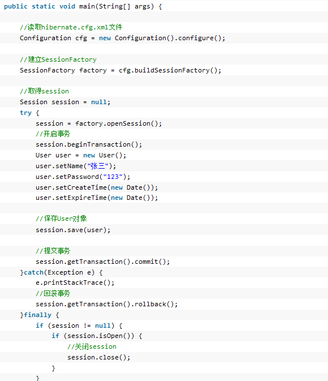Click the Session session = null line

65,102
